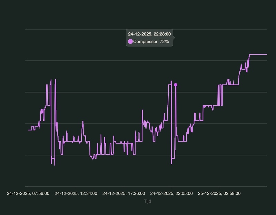Viewport: 276px width, 215px height.
Task: Click the highlighted data point marker on the line
Action: 176,85
